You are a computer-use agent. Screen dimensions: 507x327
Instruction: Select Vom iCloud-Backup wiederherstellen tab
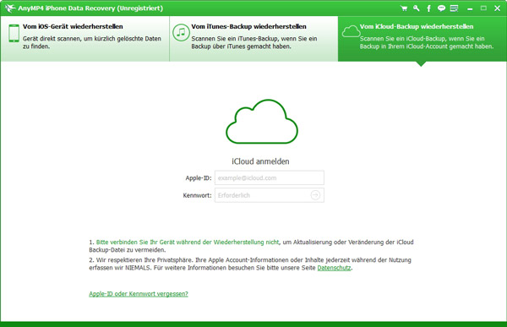click(422, 39)
